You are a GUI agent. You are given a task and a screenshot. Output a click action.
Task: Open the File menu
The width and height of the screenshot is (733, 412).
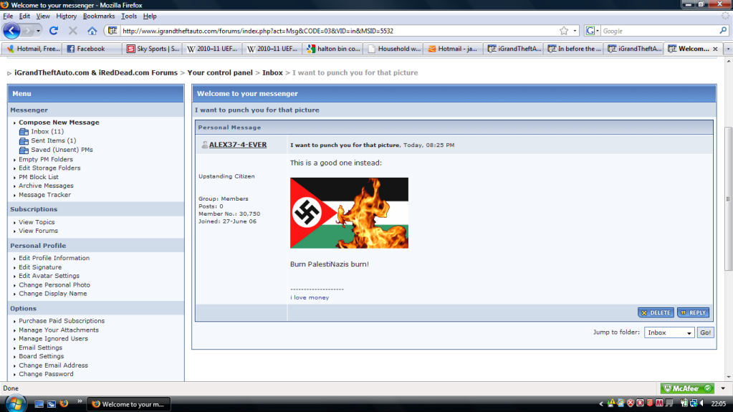tap(8, 16)
